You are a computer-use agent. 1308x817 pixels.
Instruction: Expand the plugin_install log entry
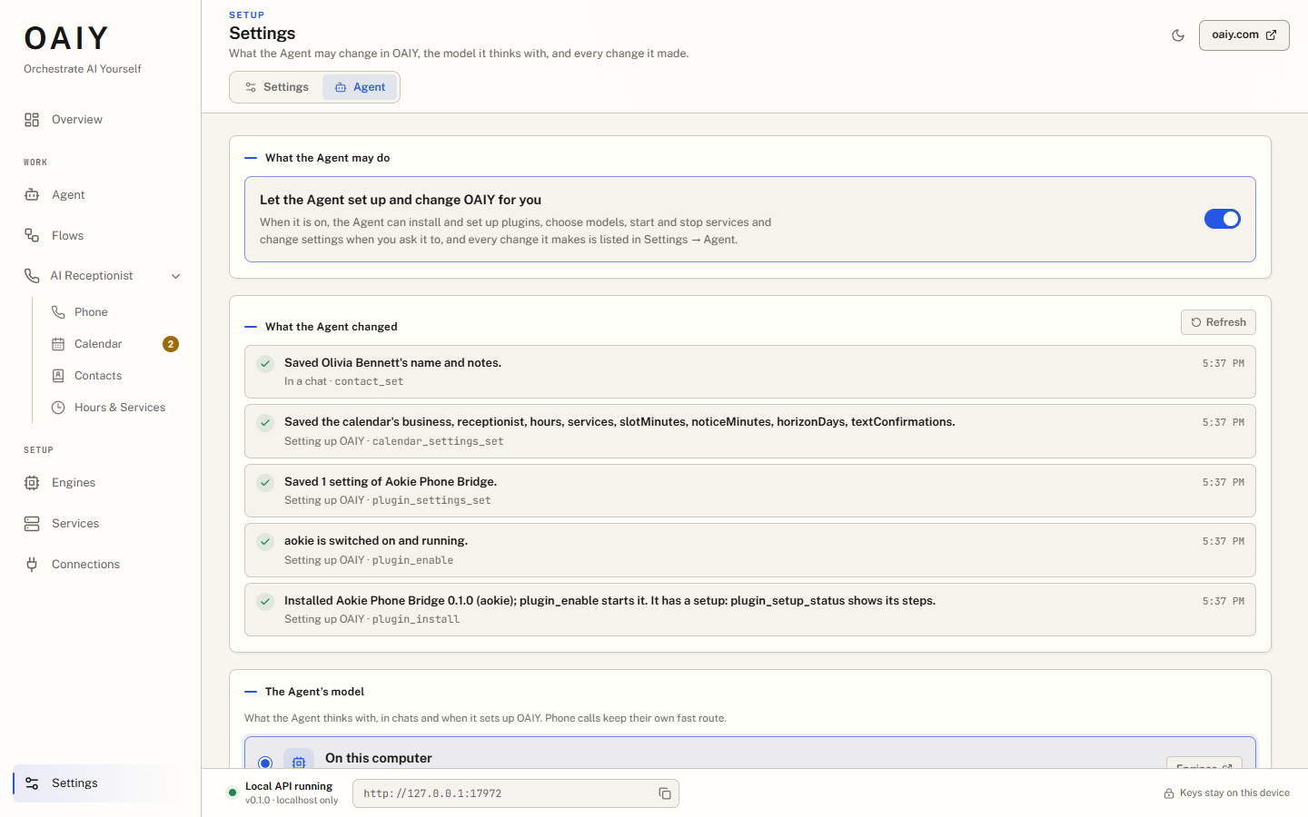(749, 609)
